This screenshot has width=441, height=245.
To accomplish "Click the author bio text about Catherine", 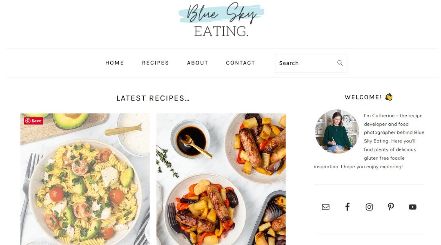I will point(369,141).
